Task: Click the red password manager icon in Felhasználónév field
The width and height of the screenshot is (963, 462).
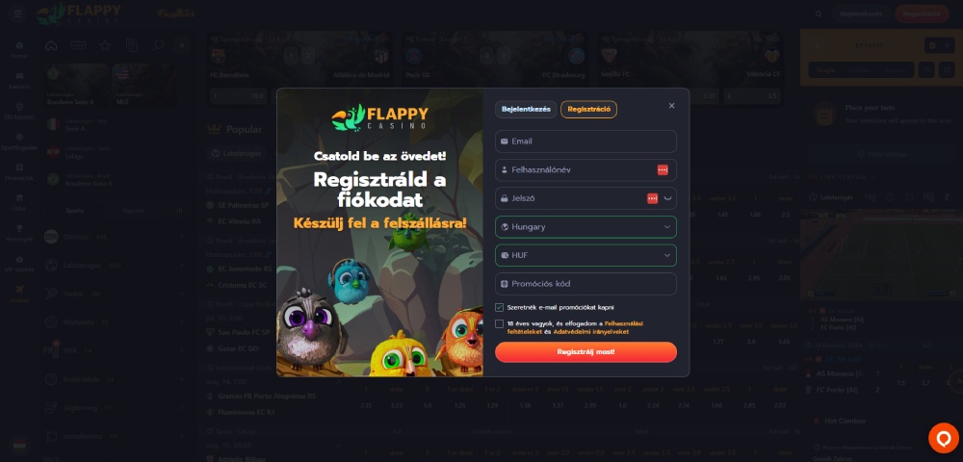Action: pyautogui.click(x=663, y=170)
